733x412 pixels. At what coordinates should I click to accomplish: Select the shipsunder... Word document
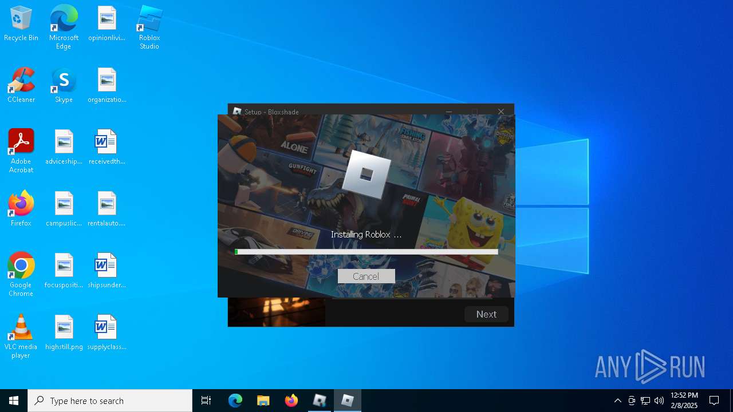pyautogui.click(x=107, y=271)
